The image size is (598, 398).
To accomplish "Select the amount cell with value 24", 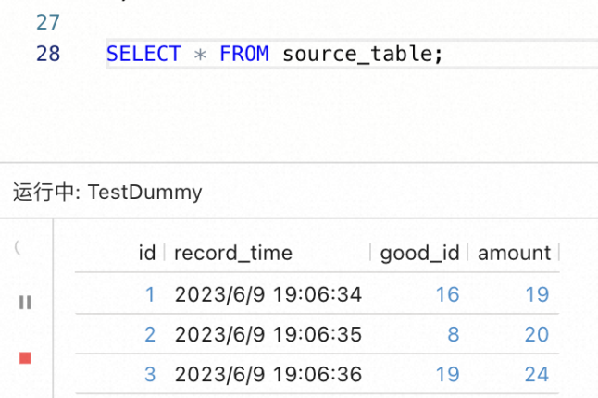I will (537, 374).
